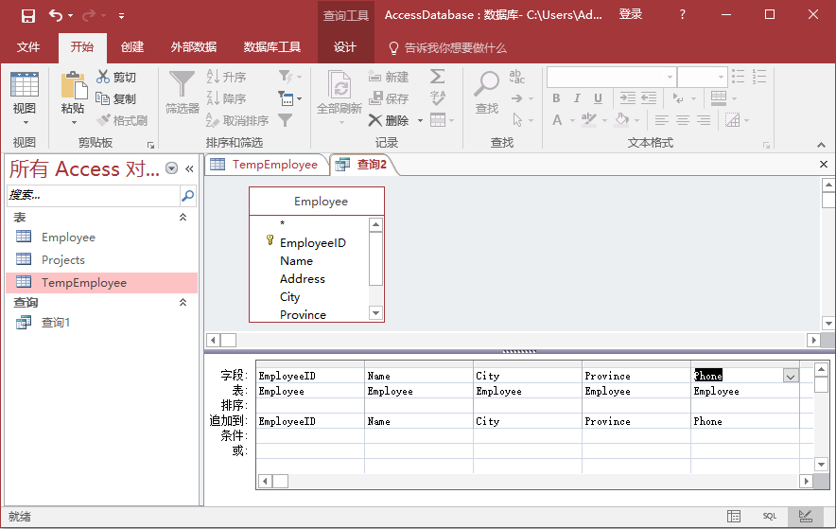Screen dimensions: 836x529
Task: Open 查询1 query in navigation pane
Action: pos(56,323)
